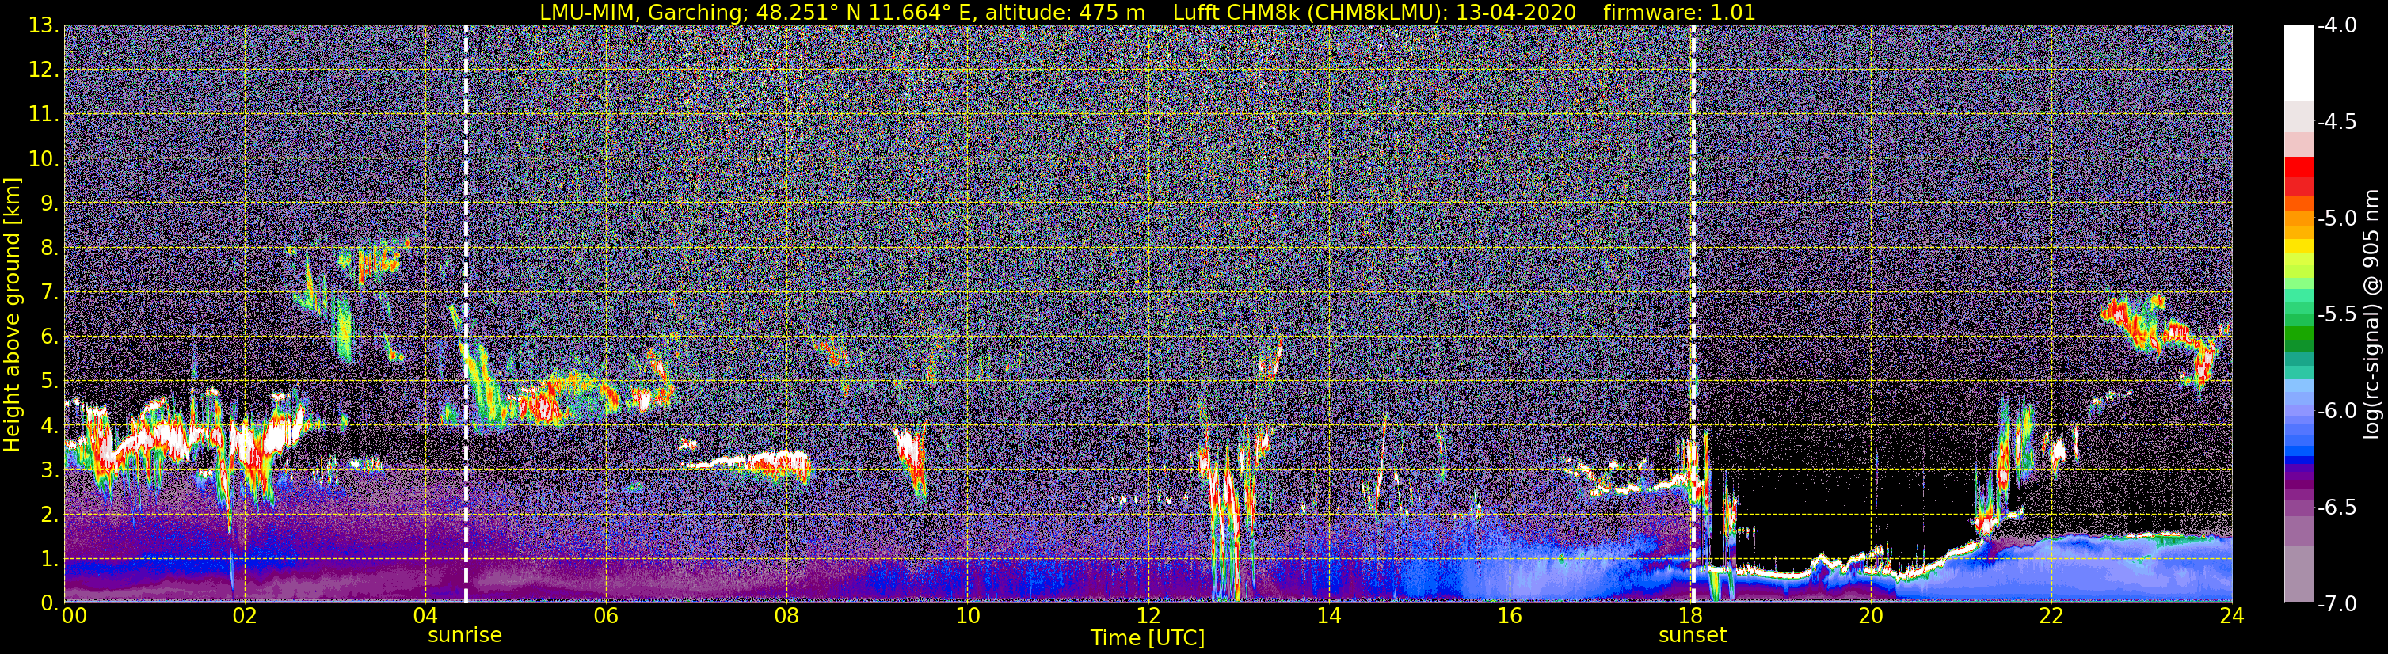The width and height of the screenshot is (2388, 654).
Task: Click time axis tick label '12'
Action: (x=1148, y=616)
